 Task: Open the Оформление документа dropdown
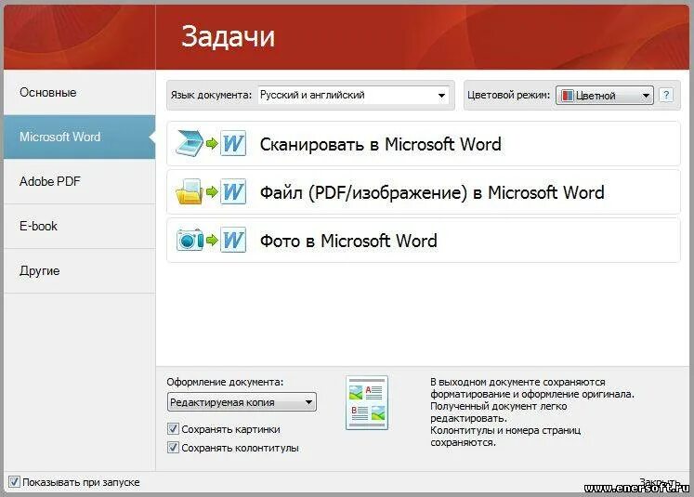(x=242, y=402)
